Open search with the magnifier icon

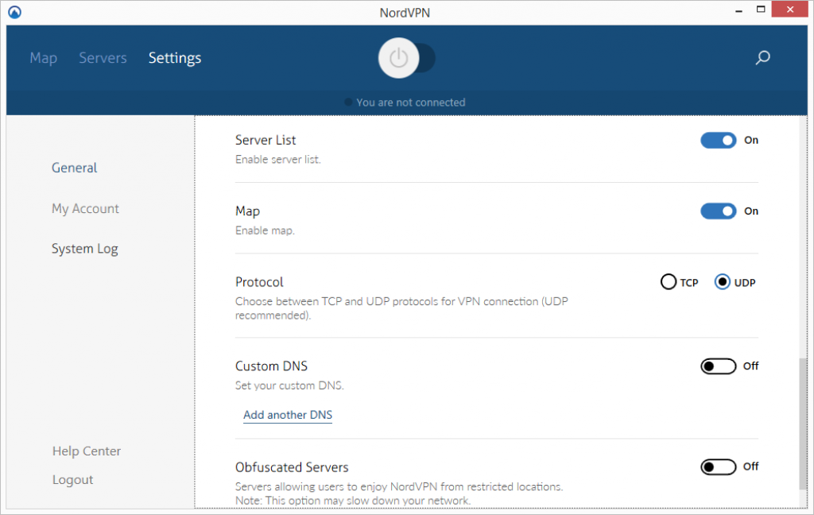[x=762, y=58]
